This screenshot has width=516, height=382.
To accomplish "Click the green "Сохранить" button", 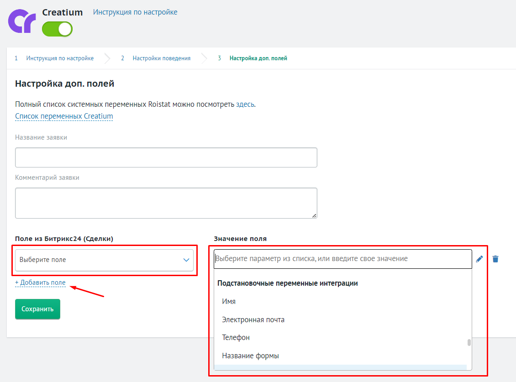I will [37, 309].
